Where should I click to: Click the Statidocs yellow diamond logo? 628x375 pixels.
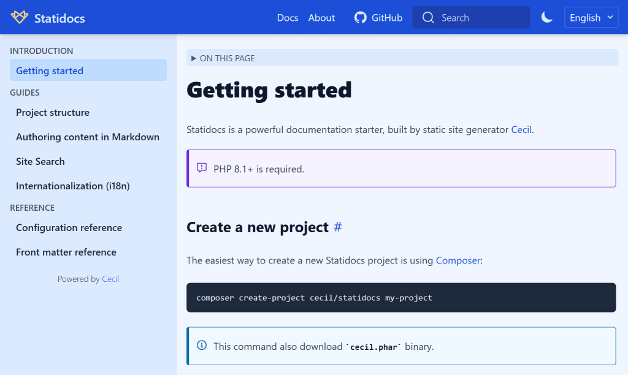point(19,17)
